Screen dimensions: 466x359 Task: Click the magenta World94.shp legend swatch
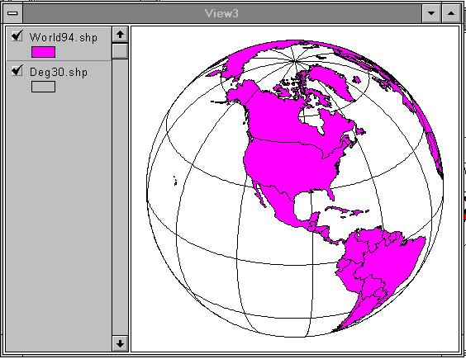[x=44, y=52]
